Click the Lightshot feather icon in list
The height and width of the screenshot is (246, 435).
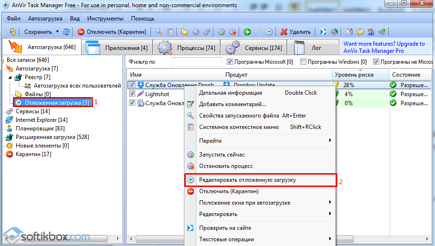pos(141,94)
